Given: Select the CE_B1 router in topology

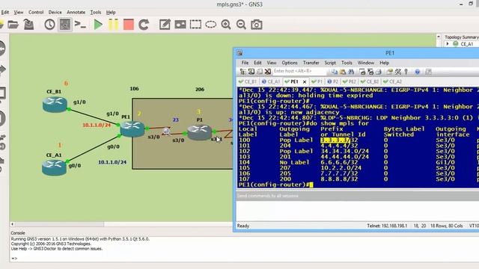Looking at the screenshot, I should (x=55, y=105).
